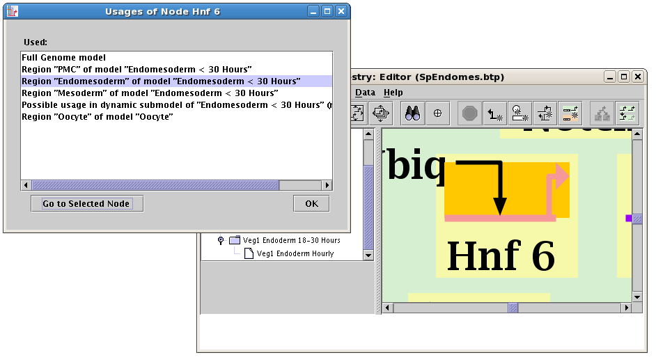This screenshot has height=362, width=656.
Task: Collapse the Veg1 Endoderm 18-30 Hours folder
Action: (221, 240)
